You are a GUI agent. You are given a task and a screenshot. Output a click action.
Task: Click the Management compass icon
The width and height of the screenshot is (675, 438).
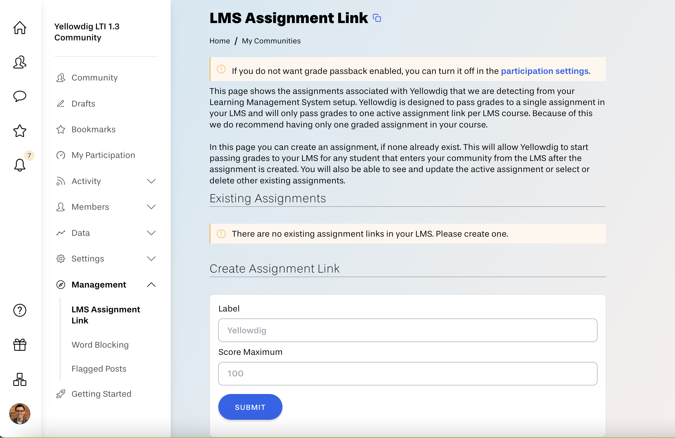tap(61, 285)
